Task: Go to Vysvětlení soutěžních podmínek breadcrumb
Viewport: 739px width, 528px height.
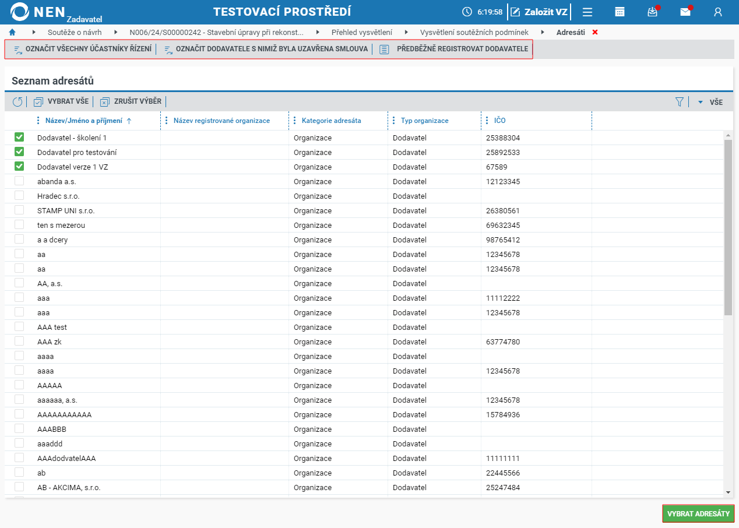Action: [474, 32]
